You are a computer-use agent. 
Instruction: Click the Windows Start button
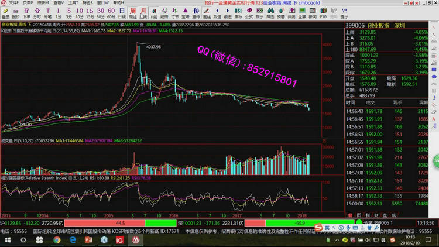point(8,240)
